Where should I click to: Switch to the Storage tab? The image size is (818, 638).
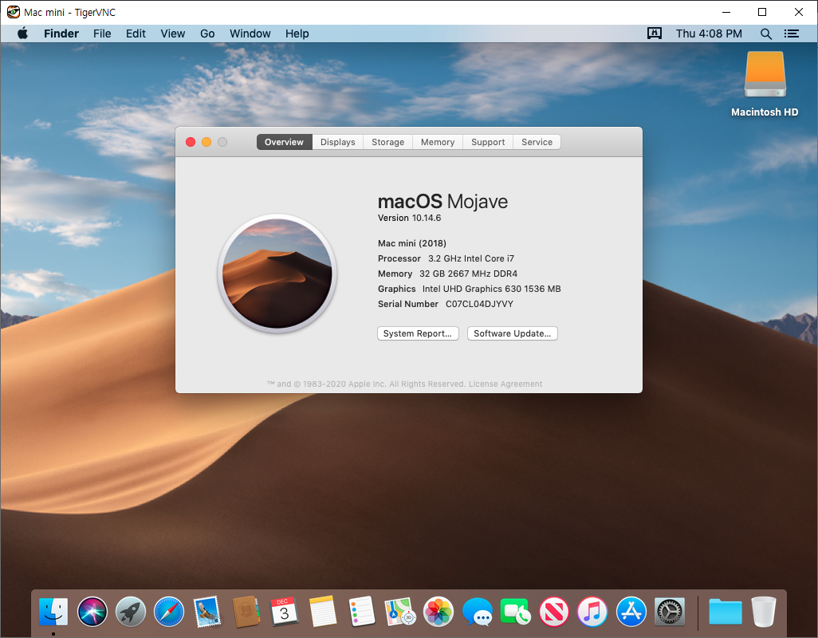387,142
